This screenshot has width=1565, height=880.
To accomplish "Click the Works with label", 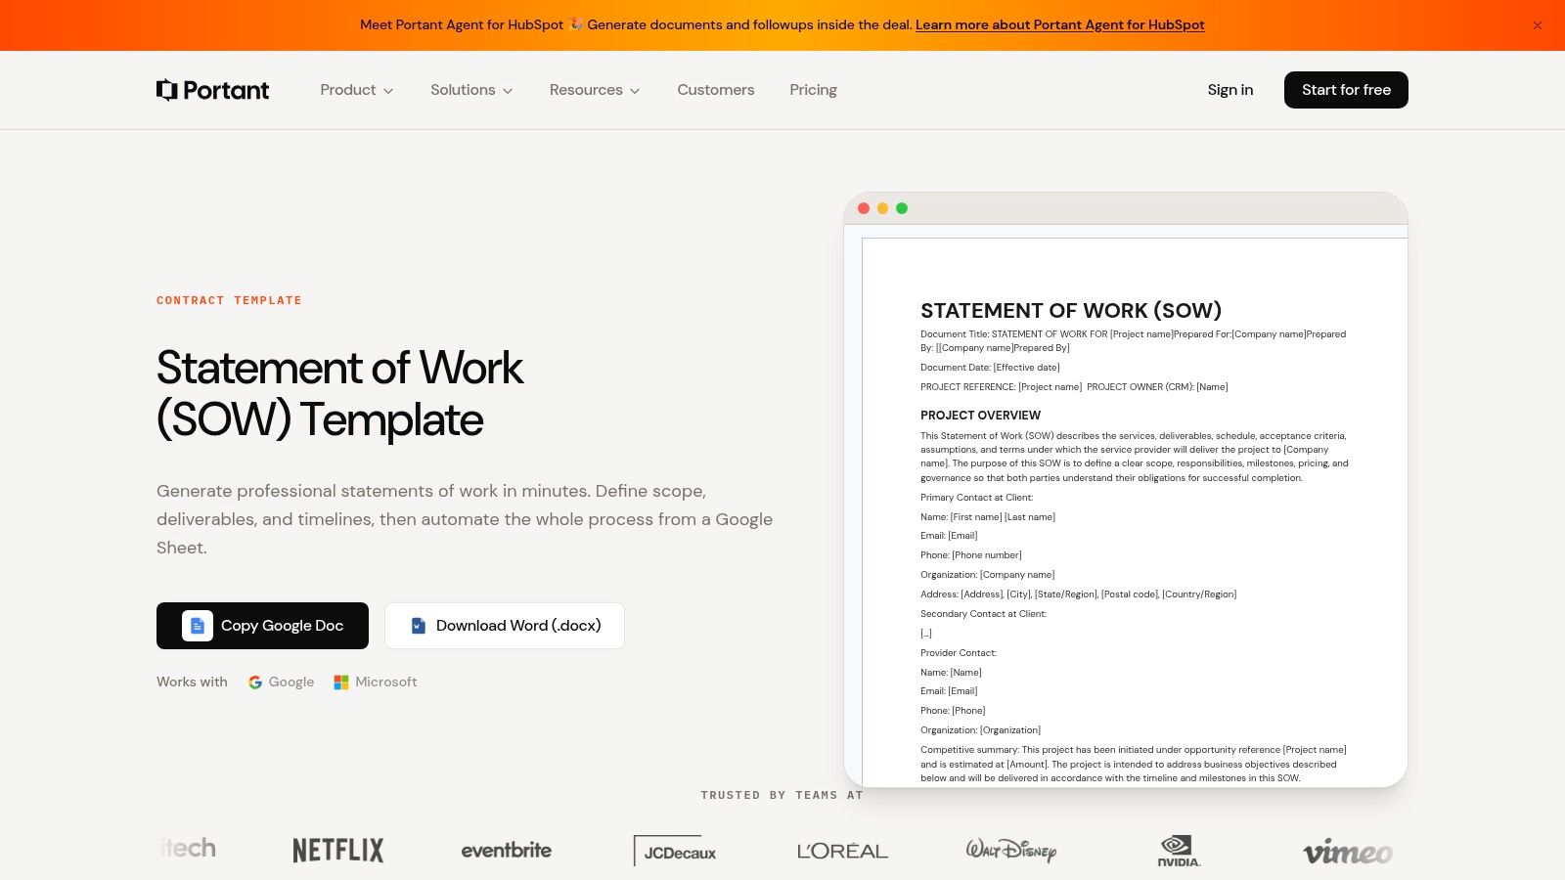I will point(192,682).
